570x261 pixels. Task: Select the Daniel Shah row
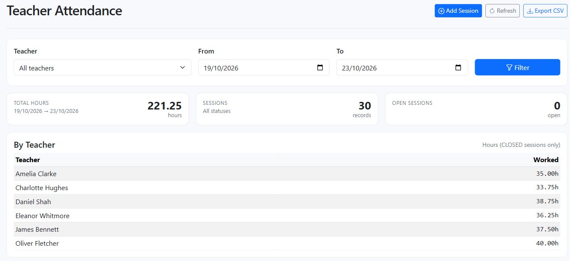click(x=287, y=202)
